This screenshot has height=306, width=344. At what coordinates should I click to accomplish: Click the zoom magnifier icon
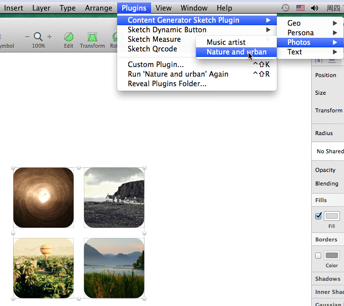[38, 36]
